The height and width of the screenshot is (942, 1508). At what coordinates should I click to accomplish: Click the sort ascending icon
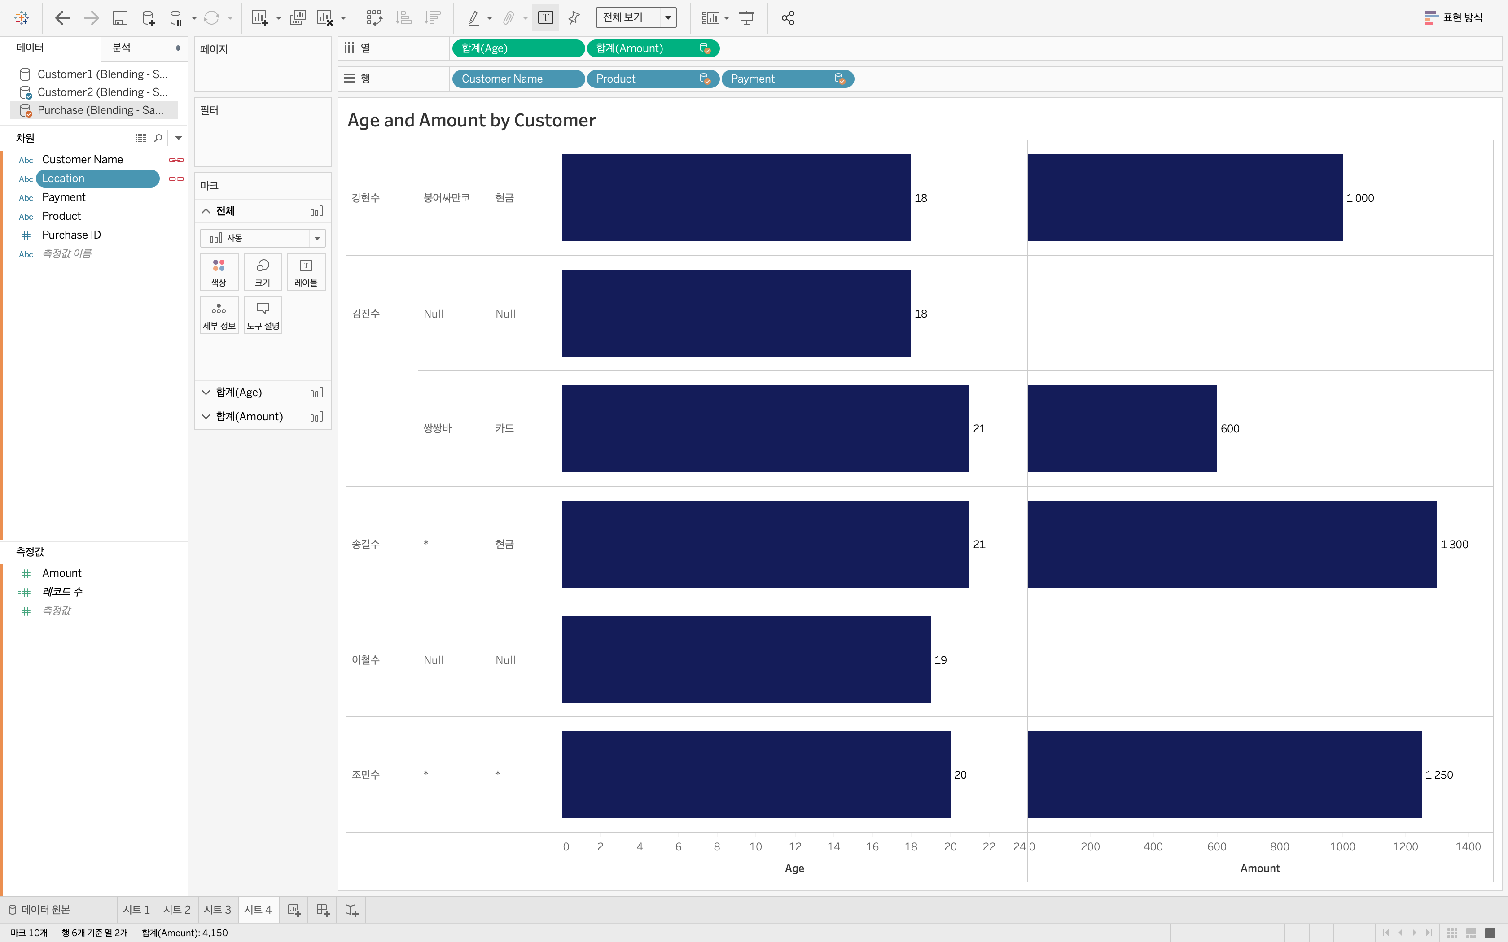pyautogui.click(x=404, y=18)
